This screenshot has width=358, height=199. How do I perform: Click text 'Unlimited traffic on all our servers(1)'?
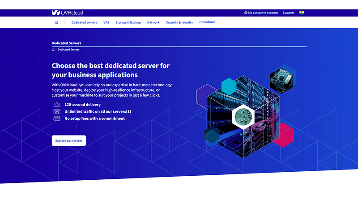click(x=98, y=112)
